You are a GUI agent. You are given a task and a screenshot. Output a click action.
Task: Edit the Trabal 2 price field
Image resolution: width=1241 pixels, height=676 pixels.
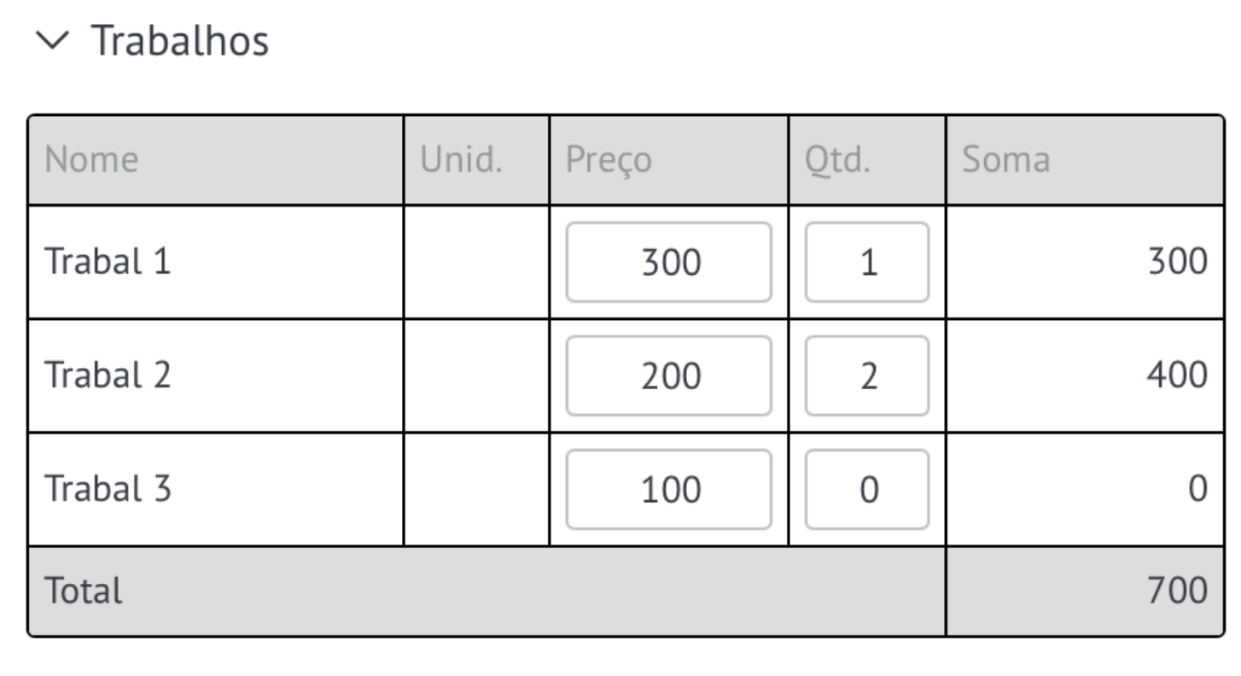[669, 376]
